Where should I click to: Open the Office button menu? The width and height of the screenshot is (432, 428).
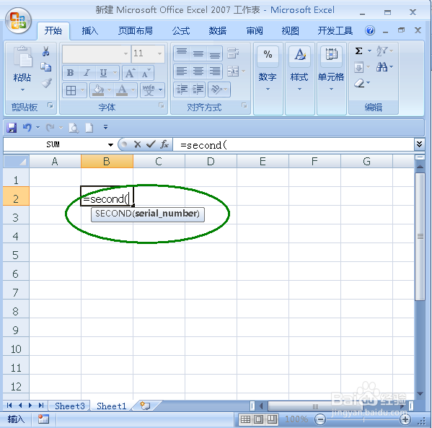(x=18, y=21)
